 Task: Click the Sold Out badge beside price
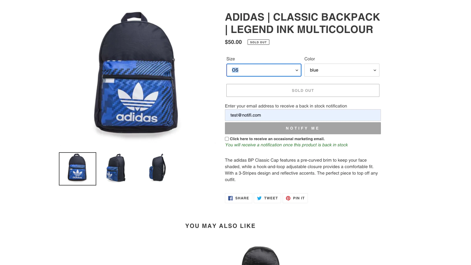(x=258, y=42)
